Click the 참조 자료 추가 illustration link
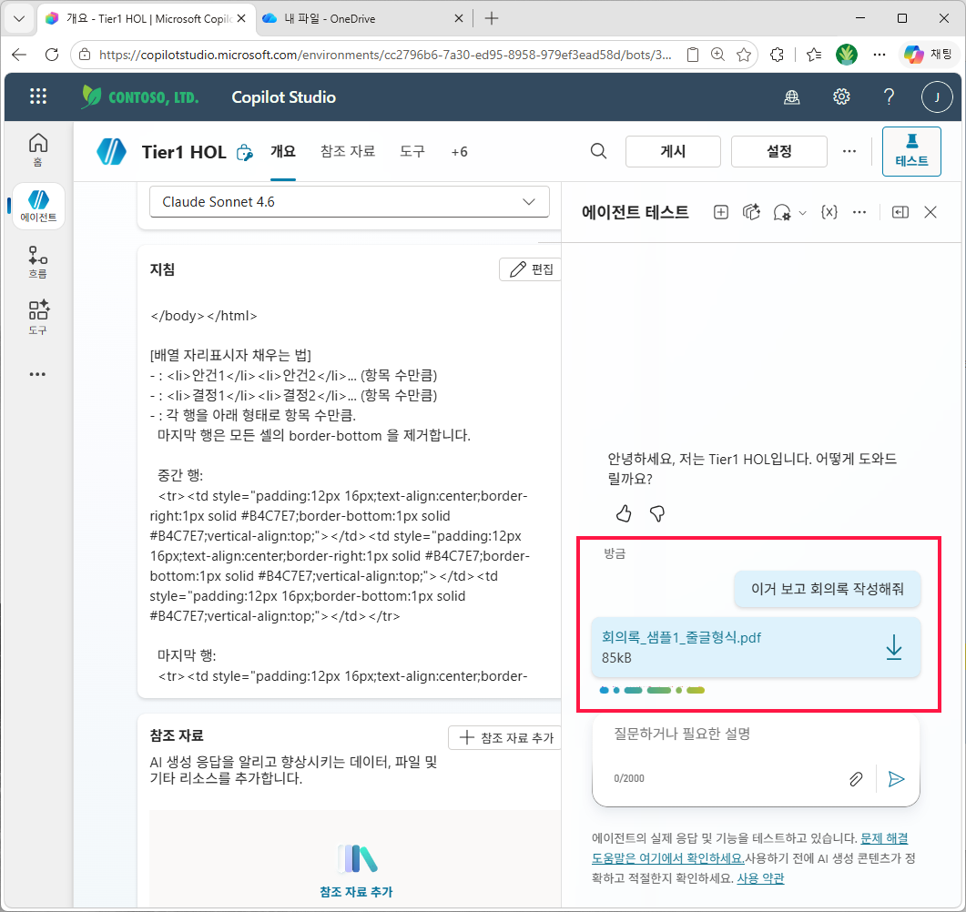 [x=356, y=892]
